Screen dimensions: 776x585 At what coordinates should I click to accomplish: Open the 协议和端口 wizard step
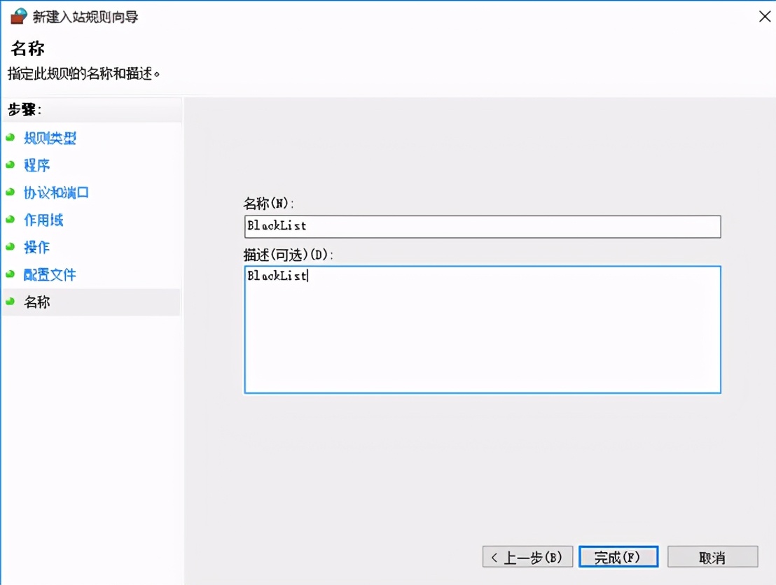(x=56, y=192)
